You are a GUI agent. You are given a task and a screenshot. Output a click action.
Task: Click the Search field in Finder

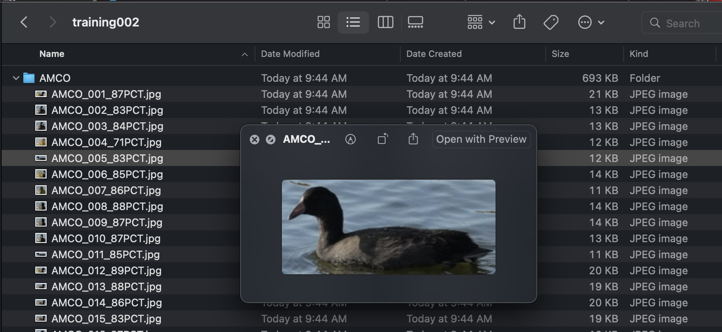pos(683,23)
